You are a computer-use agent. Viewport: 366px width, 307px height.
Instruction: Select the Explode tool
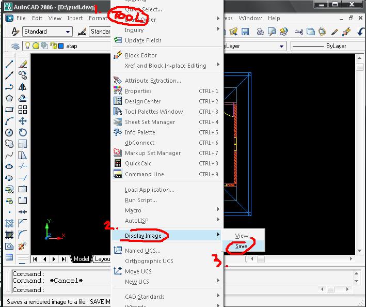[23, 246]
